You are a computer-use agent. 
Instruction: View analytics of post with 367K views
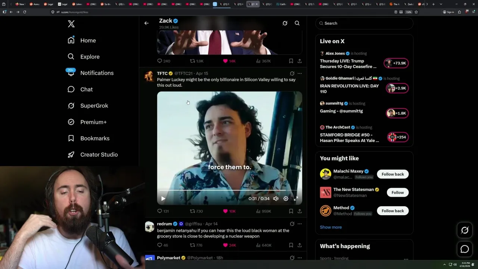point(263,61)
